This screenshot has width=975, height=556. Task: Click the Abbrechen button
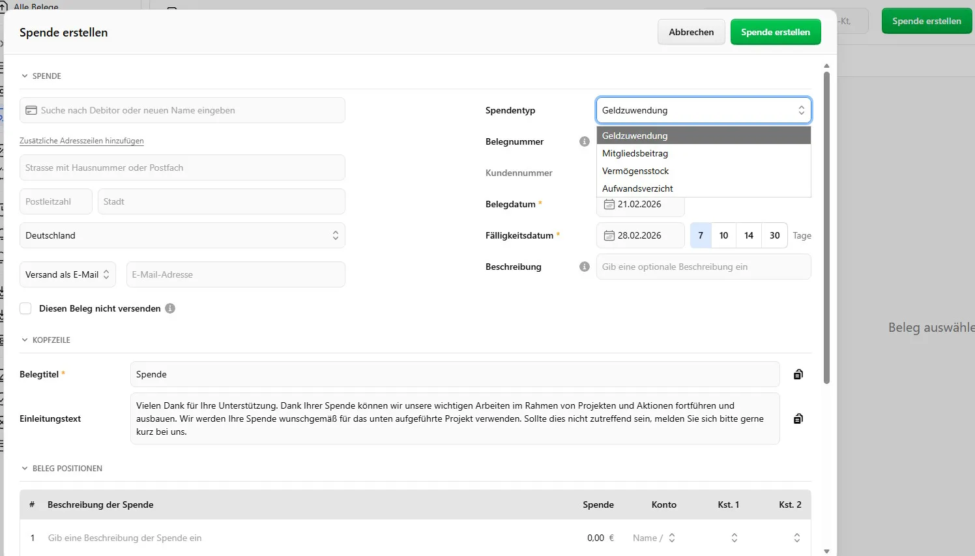click(x=691, y=32)
